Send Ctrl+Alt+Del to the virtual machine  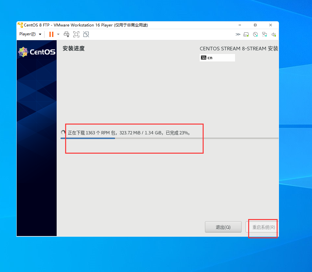pyautogui.click(x=66, y=34)
